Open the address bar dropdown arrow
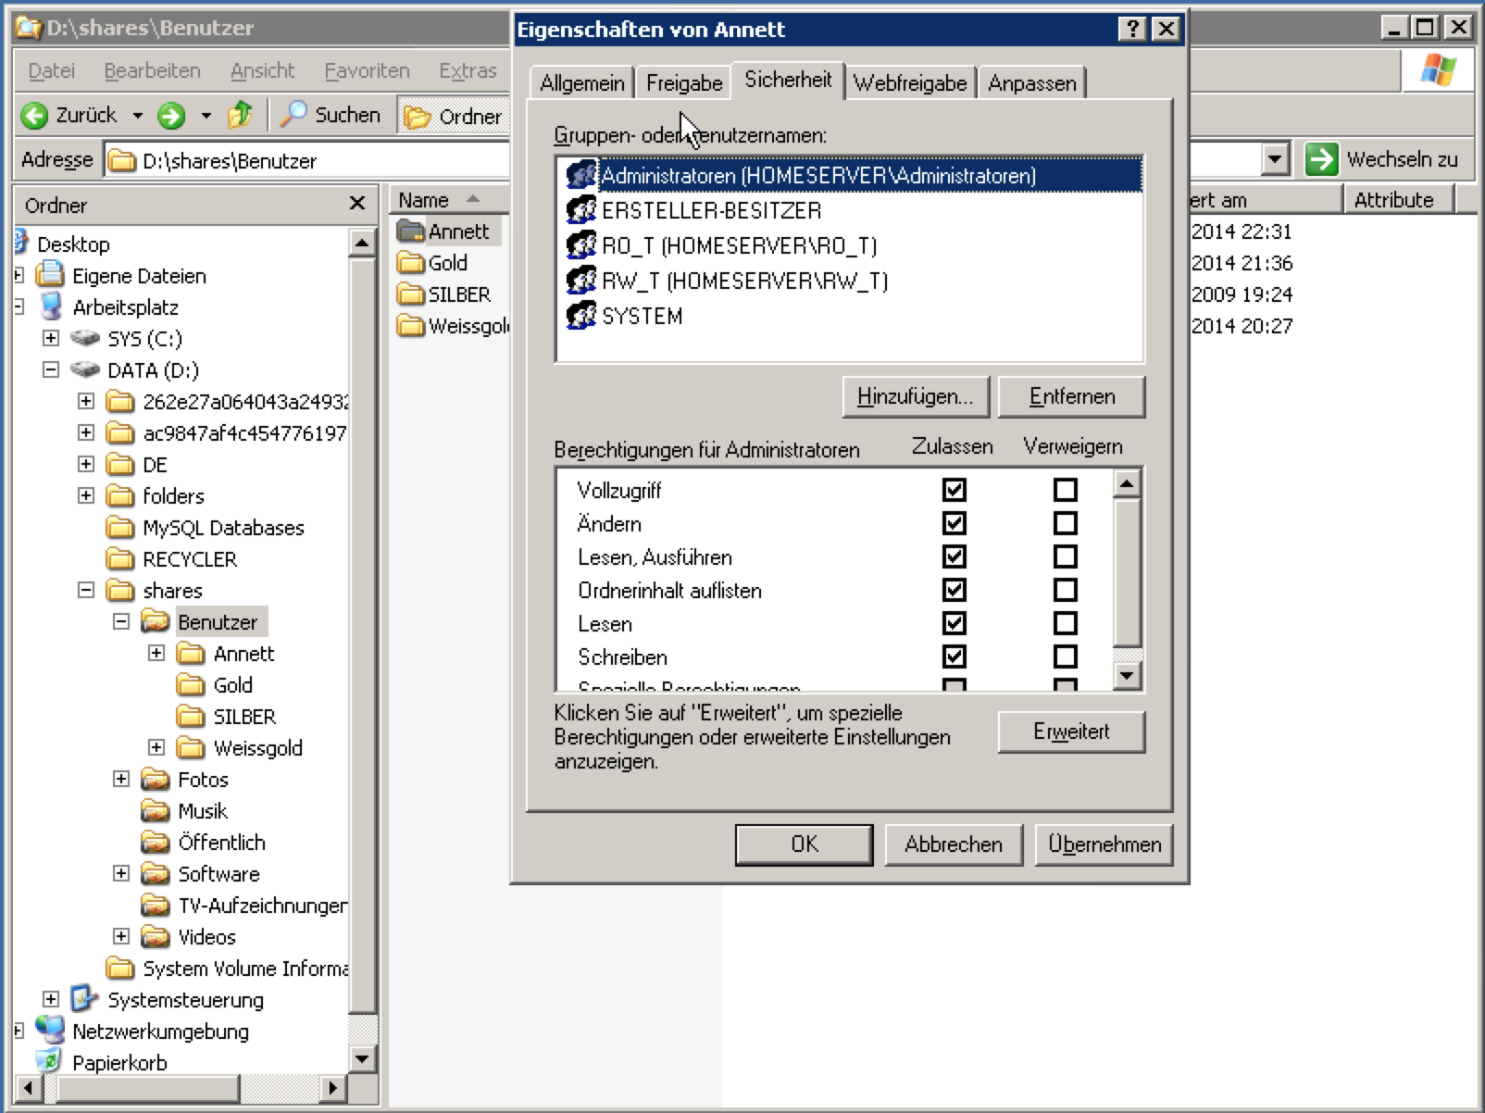Image resolution: width=1485 pixels, height=1113 pixels. (1275, 159)
